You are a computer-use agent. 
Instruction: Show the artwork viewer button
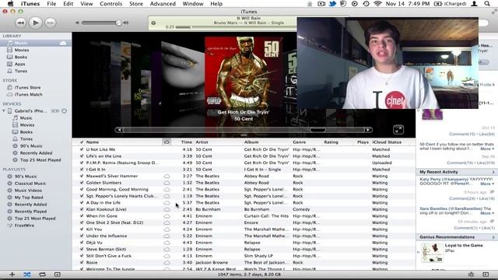pyautogui.click(x=57, y=275)
